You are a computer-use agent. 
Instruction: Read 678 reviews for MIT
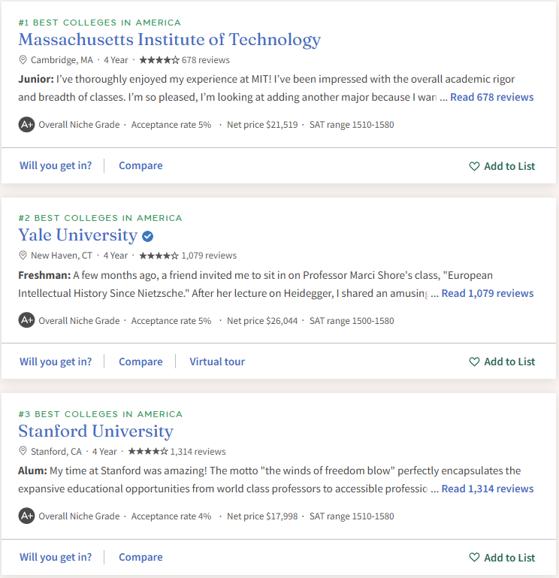(x=491, y=97)
